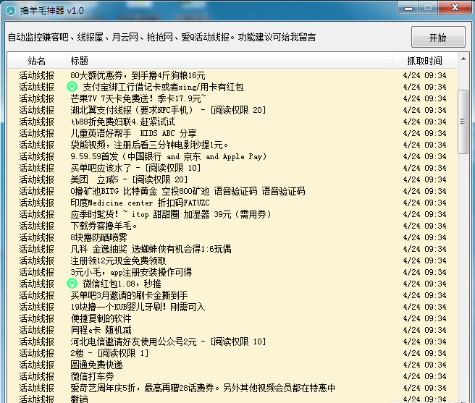Select row 19块撸一个KUB婴儿牙刷
Screen dimensions: 475x403
click(232, 307)
